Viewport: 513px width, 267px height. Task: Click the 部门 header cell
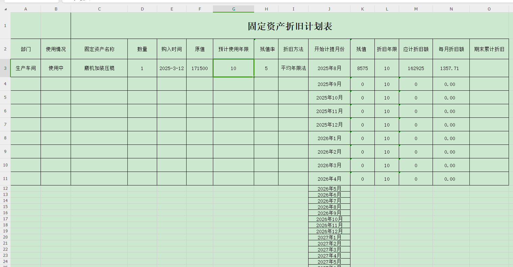[x=26, y=49]
